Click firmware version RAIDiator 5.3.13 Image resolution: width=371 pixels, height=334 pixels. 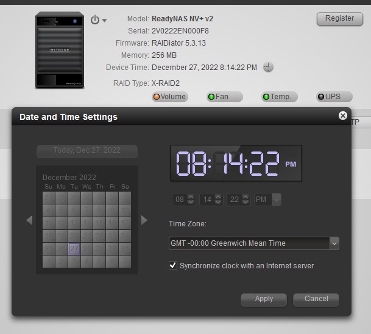[x=178, y=43]
